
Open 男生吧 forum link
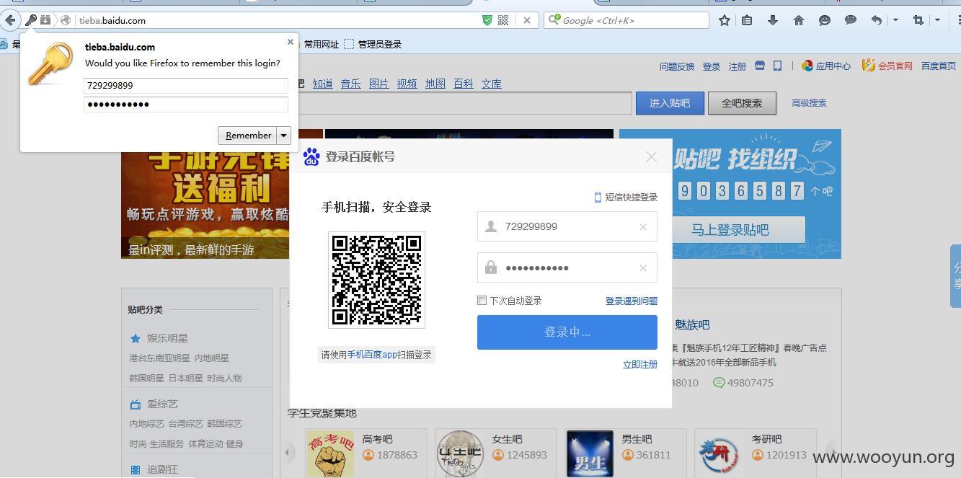[637, 439]
